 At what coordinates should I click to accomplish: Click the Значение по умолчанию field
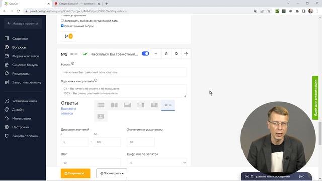tap(141, 142)
